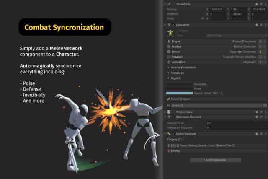Image resolution: width=268 pixels, height=179 pixels.
Task: Click the Melee Network component icon
Action: (169, 134)
